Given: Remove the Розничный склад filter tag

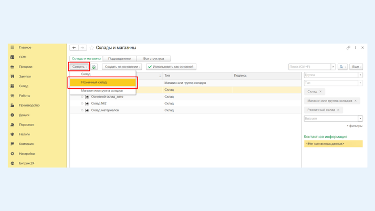Looking at the screenshot, I should point(338,110).
